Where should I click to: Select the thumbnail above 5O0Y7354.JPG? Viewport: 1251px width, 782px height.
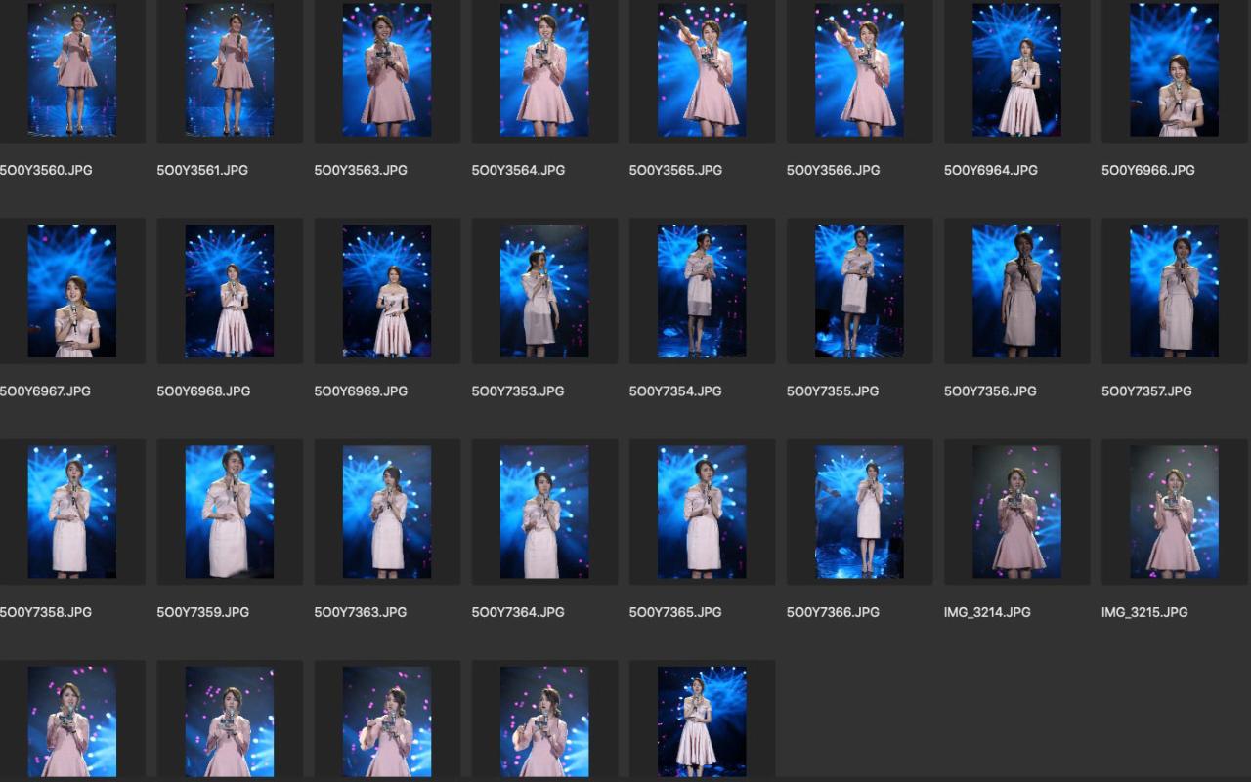(701, 291)
